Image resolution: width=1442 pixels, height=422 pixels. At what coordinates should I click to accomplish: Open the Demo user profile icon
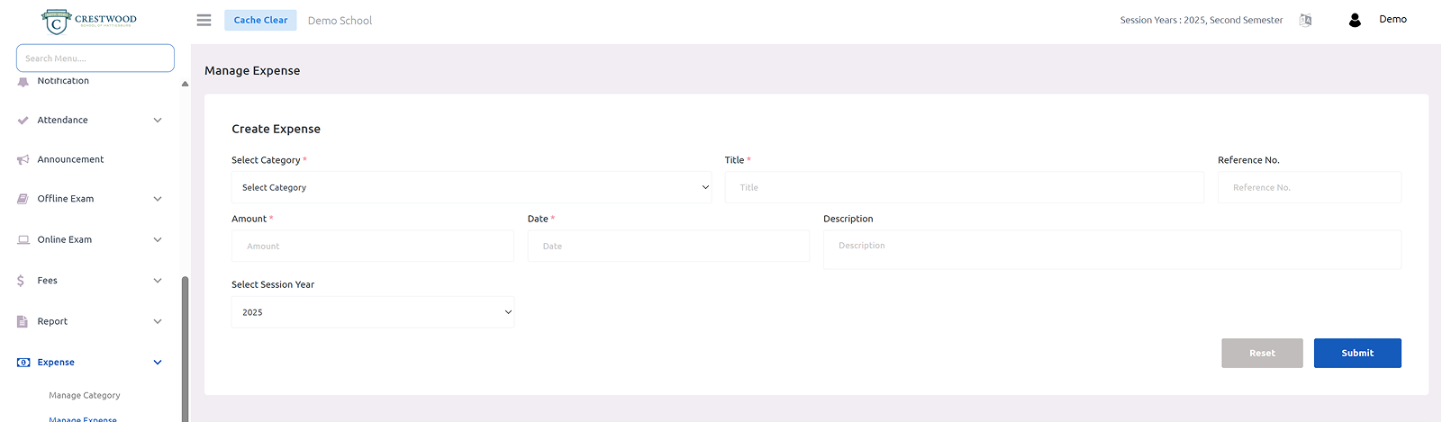tap(1354, 20)
